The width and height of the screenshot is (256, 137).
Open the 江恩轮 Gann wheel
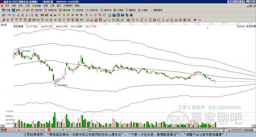pyautogui.click(x=118, y=10)
